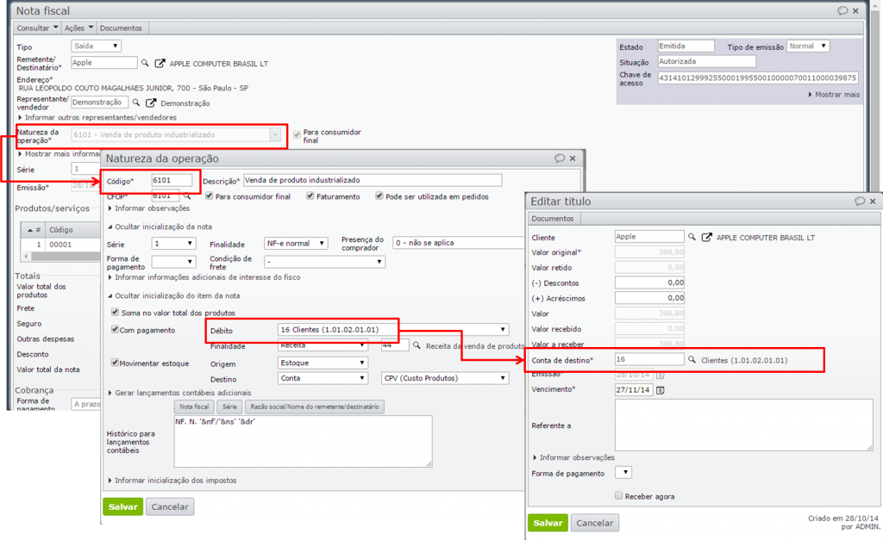Open the Consultar menu
The image size is (883, 540).
point(37,28)
